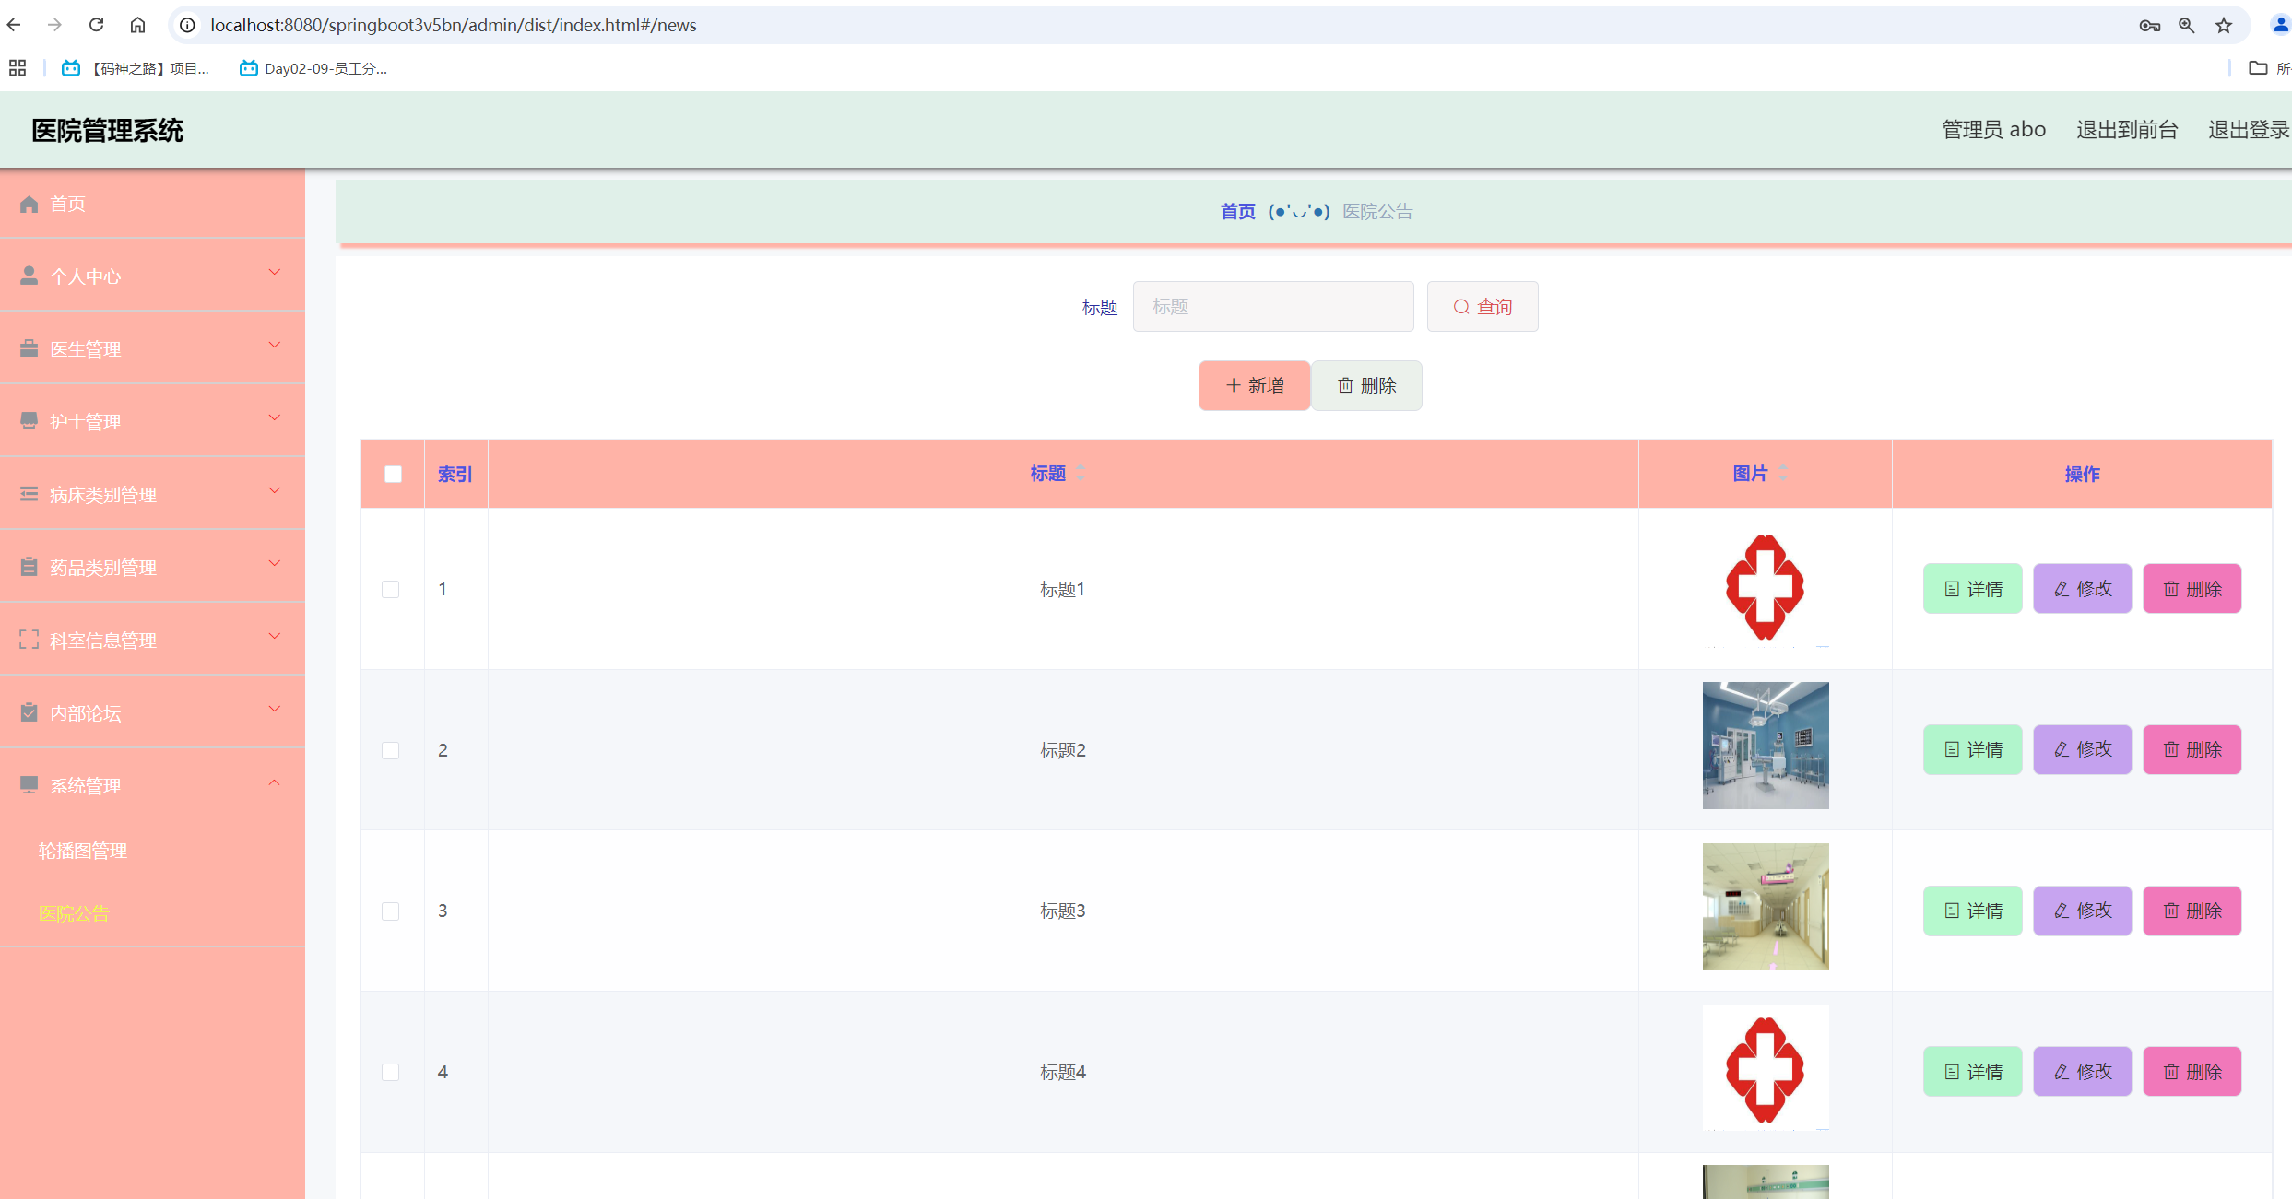Click the briefcase icon beside 医生管理
This screenshot has height=1199, width=2292.
(x=30, y=348)
